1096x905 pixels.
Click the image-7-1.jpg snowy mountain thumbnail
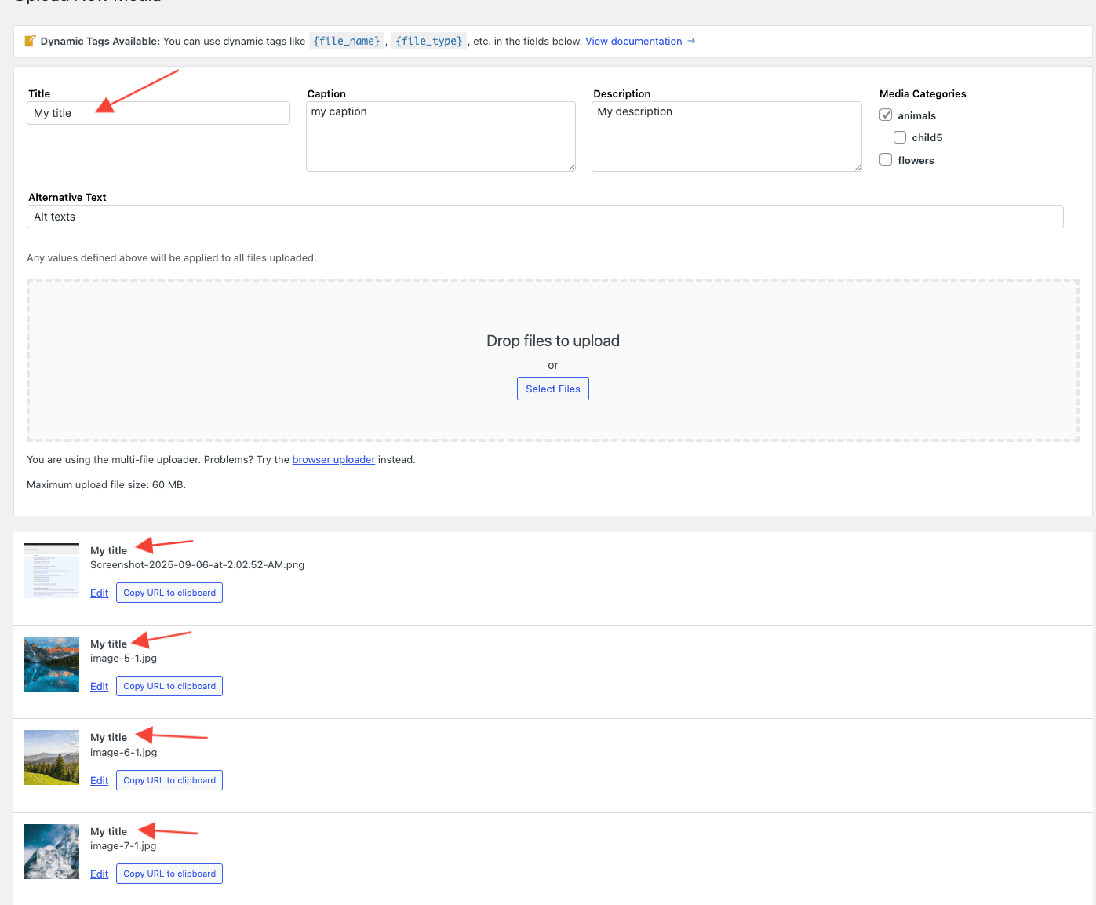pyautogui.click(x=52, y=852)
